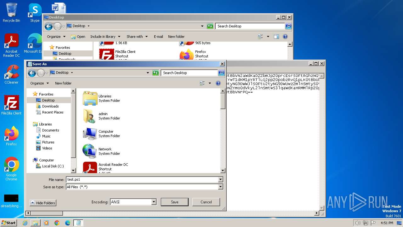Select Local Disk (C:) in navigation pane
The width and height of the screenshot is (403, 227).
[53, 166]
